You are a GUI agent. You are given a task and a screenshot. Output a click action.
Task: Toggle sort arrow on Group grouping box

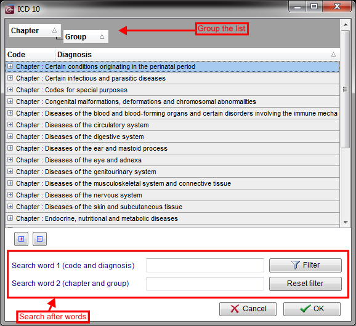click(x=102, y=36)
